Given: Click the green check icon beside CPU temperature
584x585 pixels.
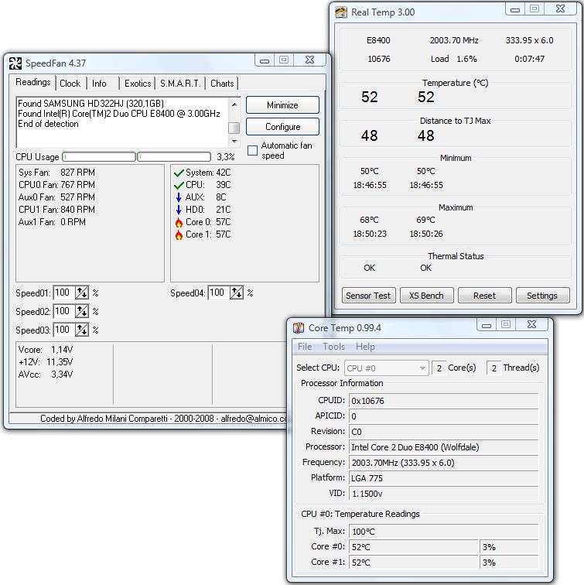Looking at the screenshot, I should (x=179, y=185).
